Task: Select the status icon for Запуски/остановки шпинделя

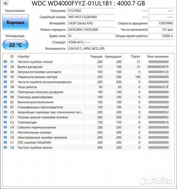Action: coord(5,72)
